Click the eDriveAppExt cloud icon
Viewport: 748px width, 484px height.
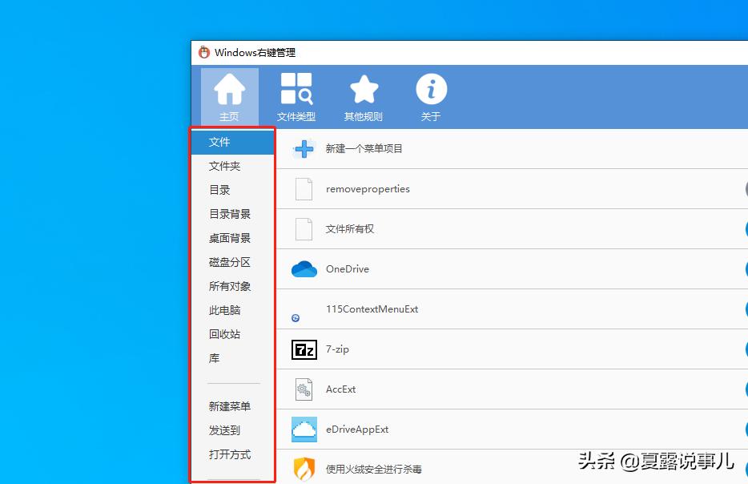(x=304, y=430)
